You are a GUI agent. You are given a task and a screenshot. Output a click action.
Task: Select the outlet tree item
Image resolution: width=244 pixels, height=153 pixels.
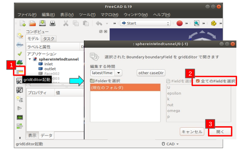click(x=50, y=69)
